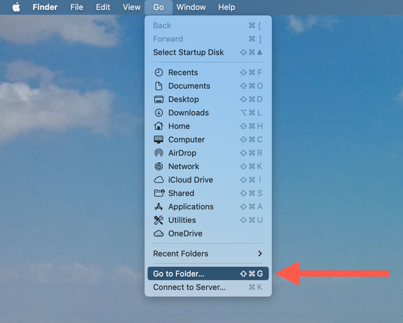Open the View menu
This screenshot has width=403, height=323.
pos(131,7)
